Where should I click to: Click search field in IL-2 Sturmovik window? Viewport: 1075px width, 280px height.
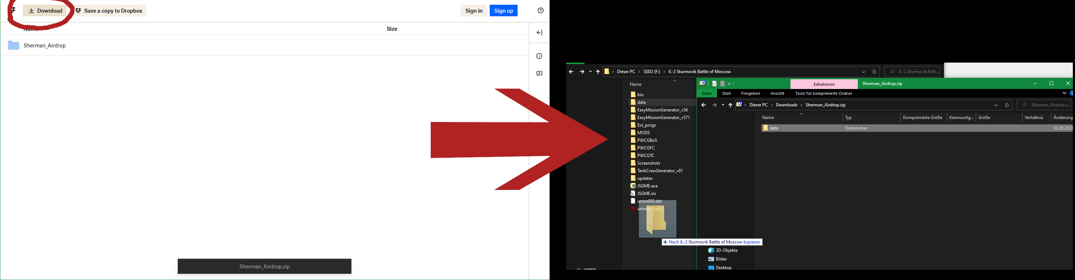point(912,72)
